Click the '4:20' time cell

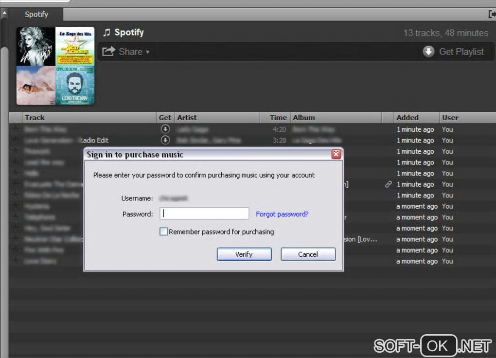(279, 129)
